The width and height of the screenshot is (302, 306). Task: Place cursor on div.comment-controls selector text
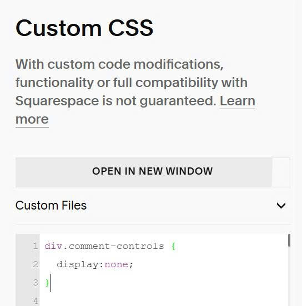click(x=104, y=246)
